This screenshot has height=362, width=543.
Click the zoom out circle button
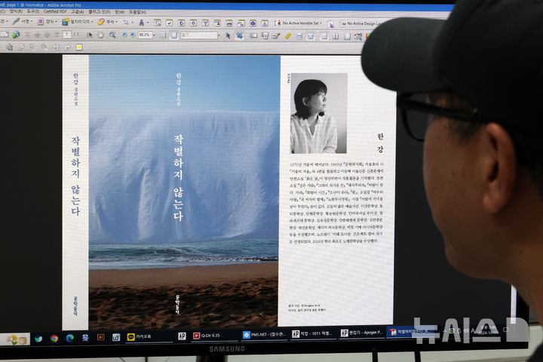pos(124,35)
